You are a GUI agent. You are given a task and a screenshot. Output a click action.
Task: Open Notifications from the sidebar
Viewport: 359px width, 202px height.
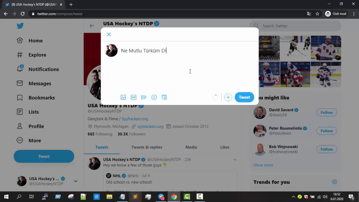pos(44,69)
